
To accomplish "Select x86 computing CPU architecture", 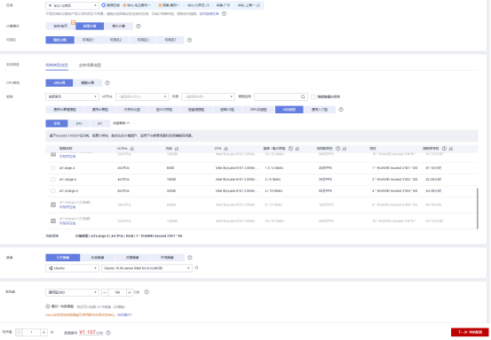I will [59, 82].
